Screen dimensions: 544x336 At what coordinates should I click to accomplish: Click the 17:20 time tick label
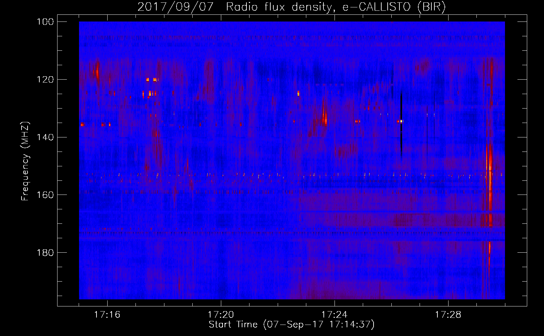click(221, 315)
